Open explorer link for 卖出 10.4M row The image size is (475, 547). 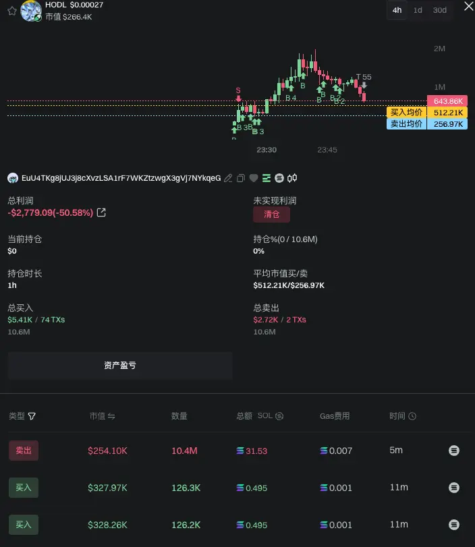pos(453,451)
